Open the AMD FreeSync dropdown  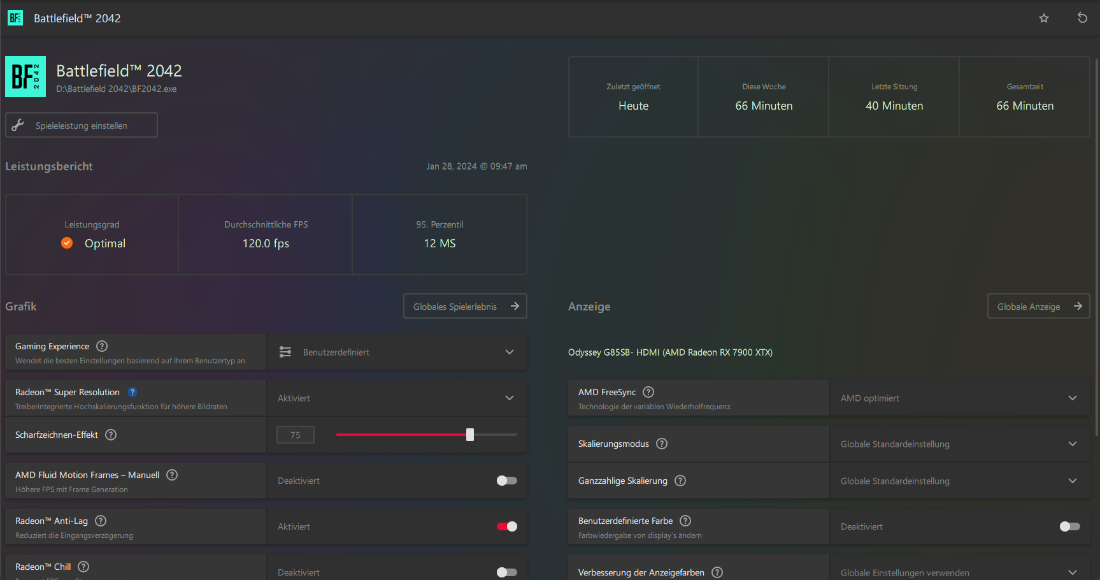pos(960,398)
